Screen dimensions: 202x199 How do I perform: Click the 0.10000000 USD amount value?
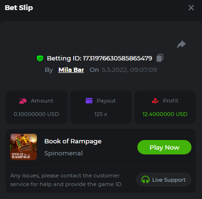click(36, 114)
